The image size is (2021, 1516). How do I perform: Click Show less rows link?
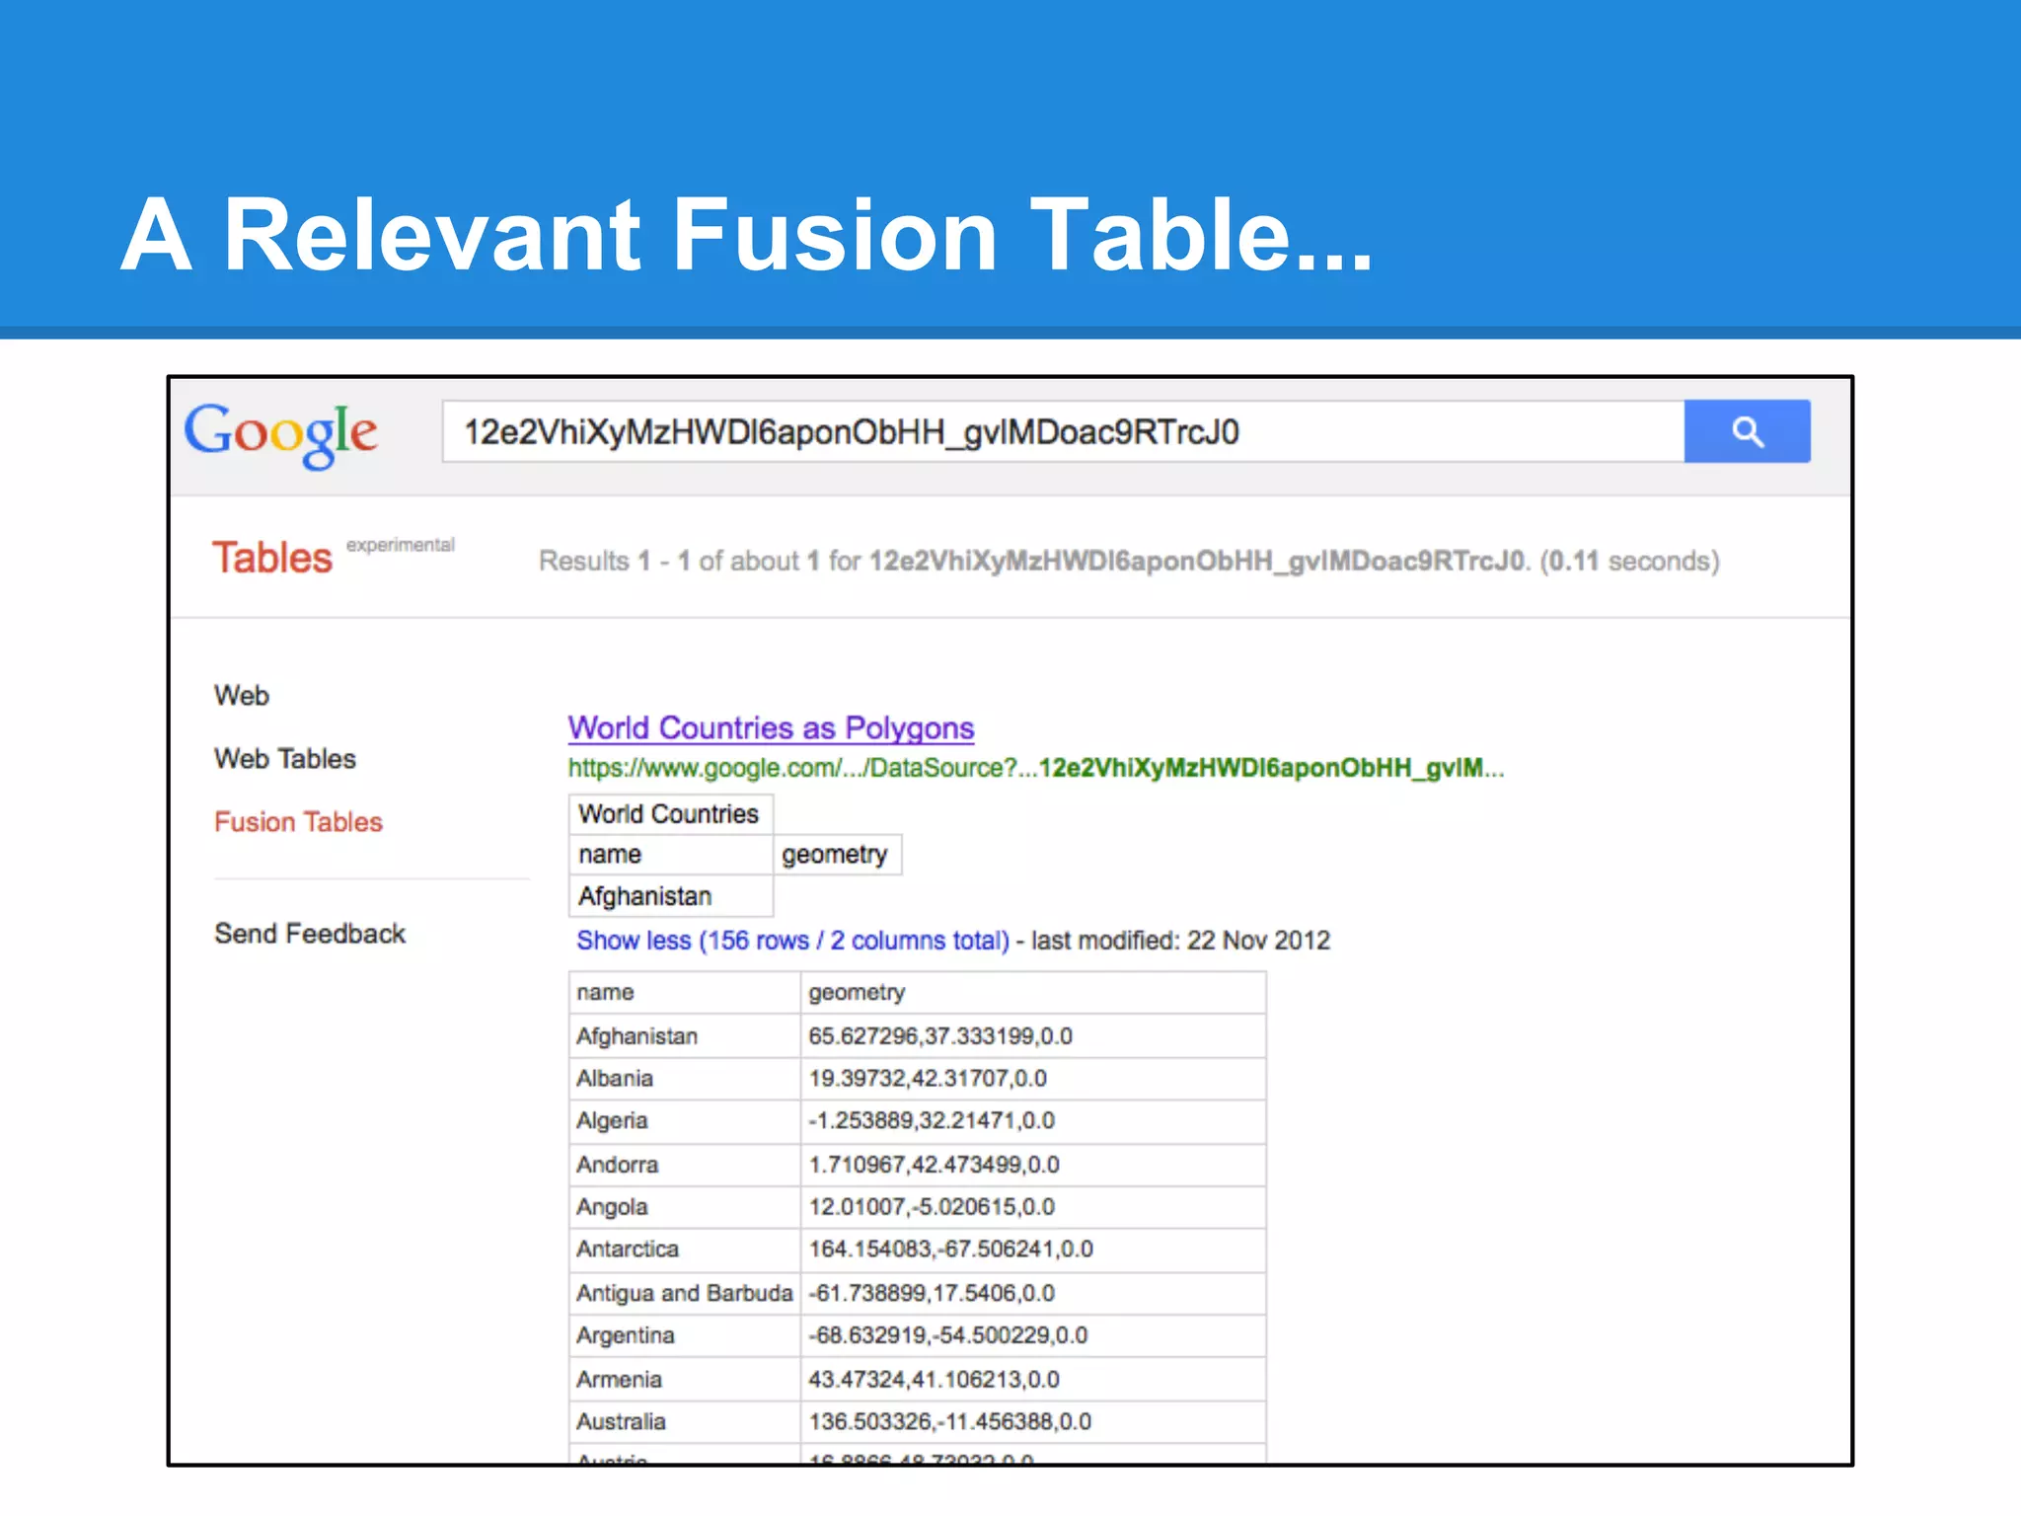[x=792, y=941]
